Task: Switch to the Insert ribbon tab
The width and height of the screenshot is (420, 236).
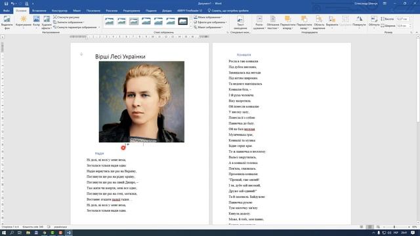Action: pyautogui.click(x=39, y=10)
